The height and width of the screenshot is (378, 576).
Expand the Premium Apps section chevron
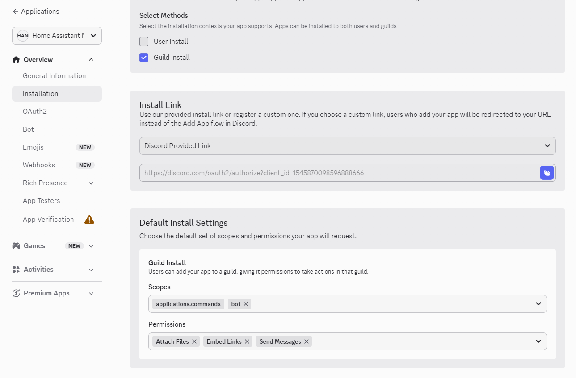click(x=91, y=293)
